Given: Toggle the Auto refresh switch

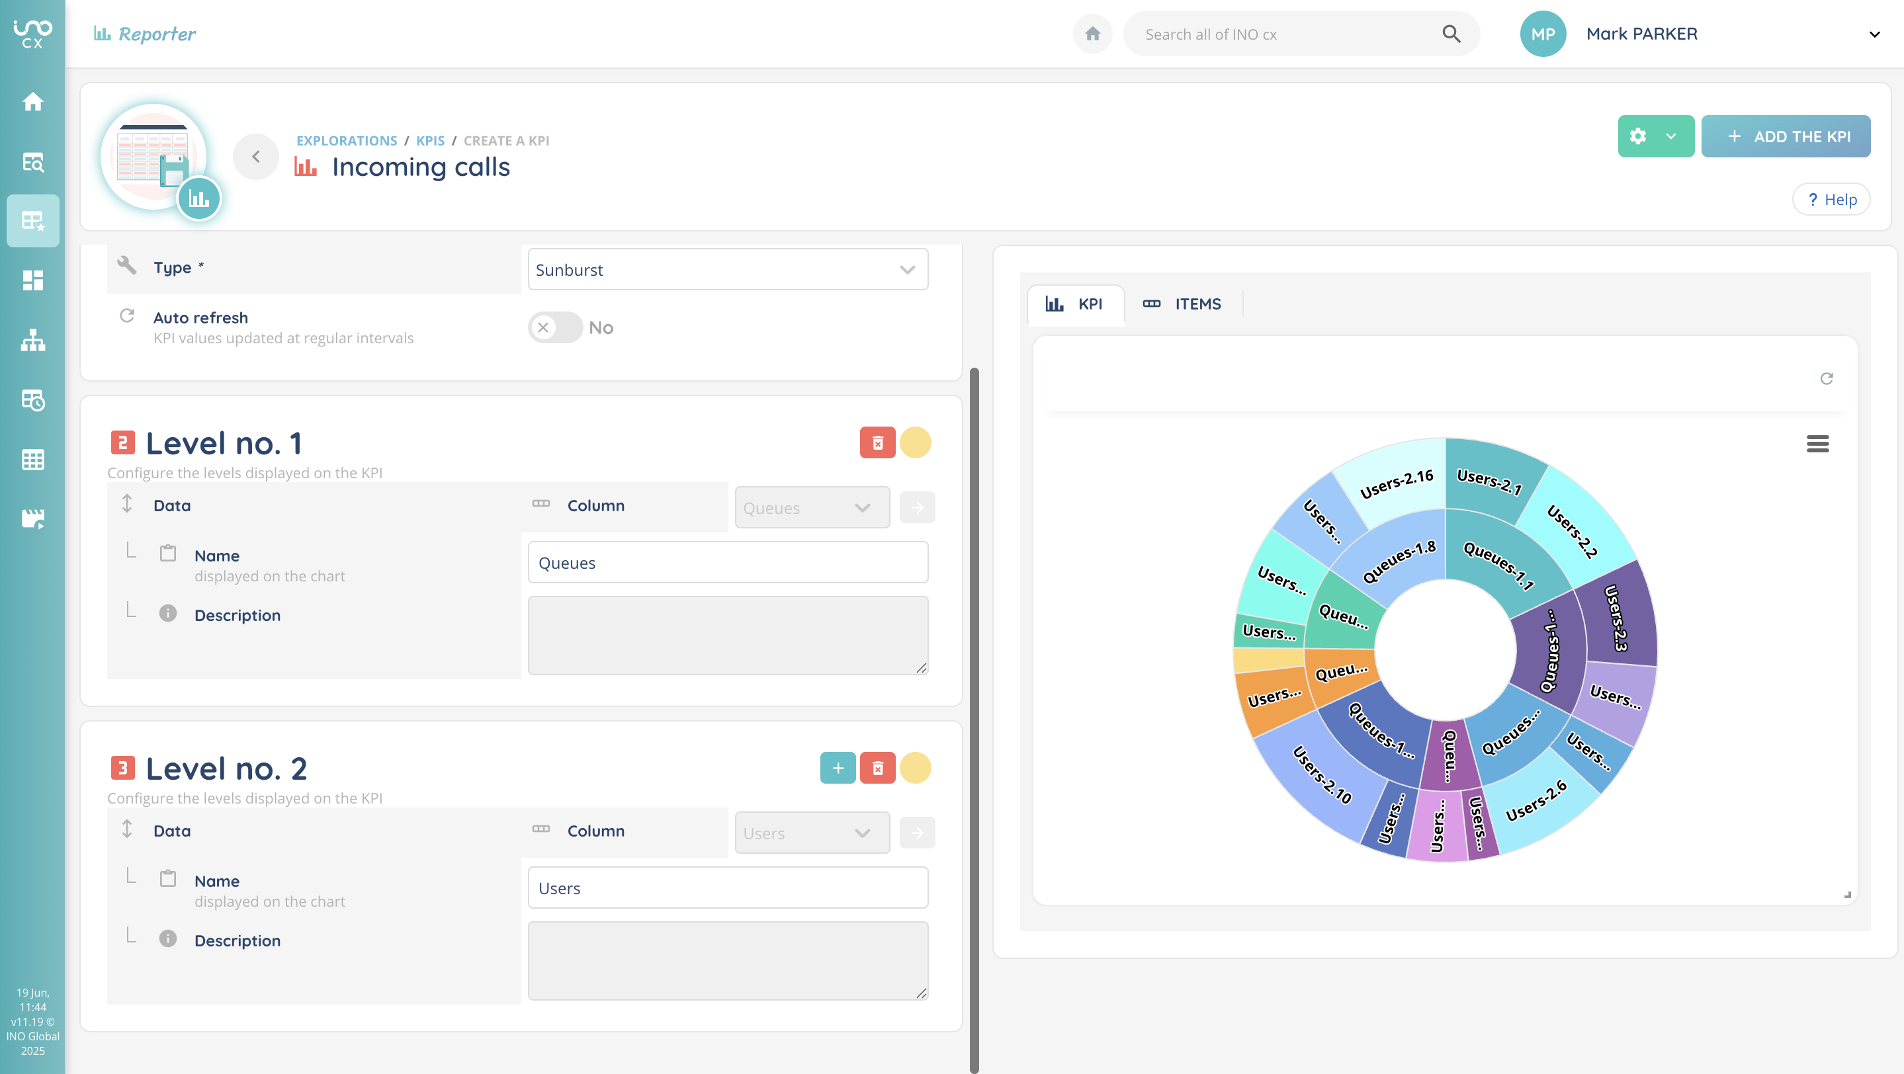Looking at the screenshot, I should pyautogui.click(x=555, y=327).
